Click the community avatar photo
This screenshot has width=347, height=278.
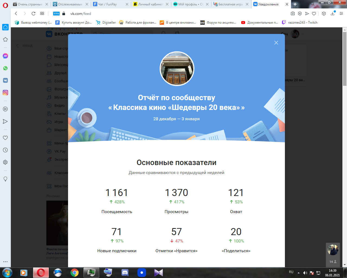177,69
